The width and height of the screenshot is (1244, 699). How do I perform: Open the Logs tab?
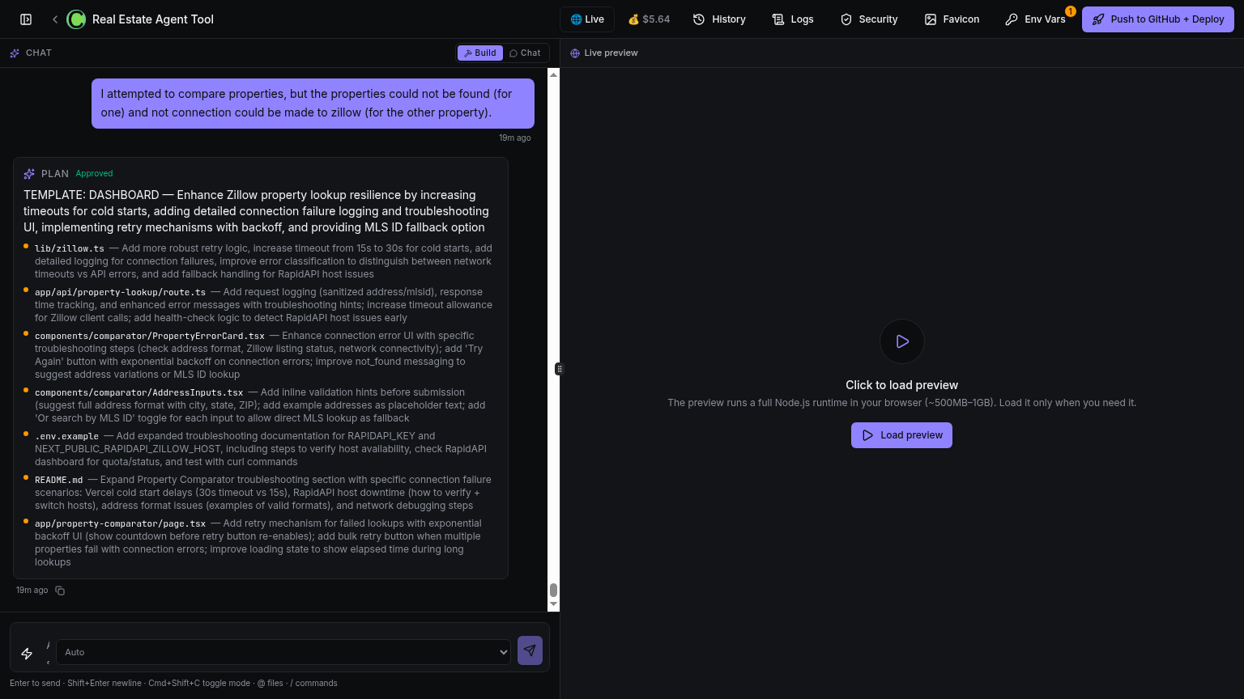[x=793, y=19]
